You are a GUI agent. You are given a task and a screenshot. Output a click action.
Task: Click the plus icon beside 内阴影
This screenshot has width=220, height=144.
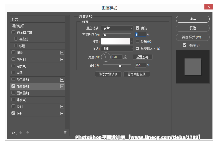[62, 59]
